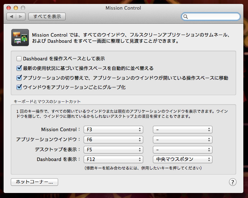
Task: Toggle 'アプリケーションの切り替えで' space switching checkbox
Action: pyautogui.click(x=19, y=78)
